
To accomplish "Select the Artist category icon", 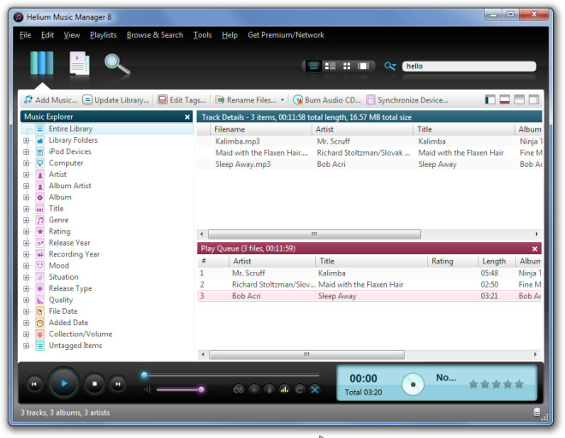I will pos(40,175).
